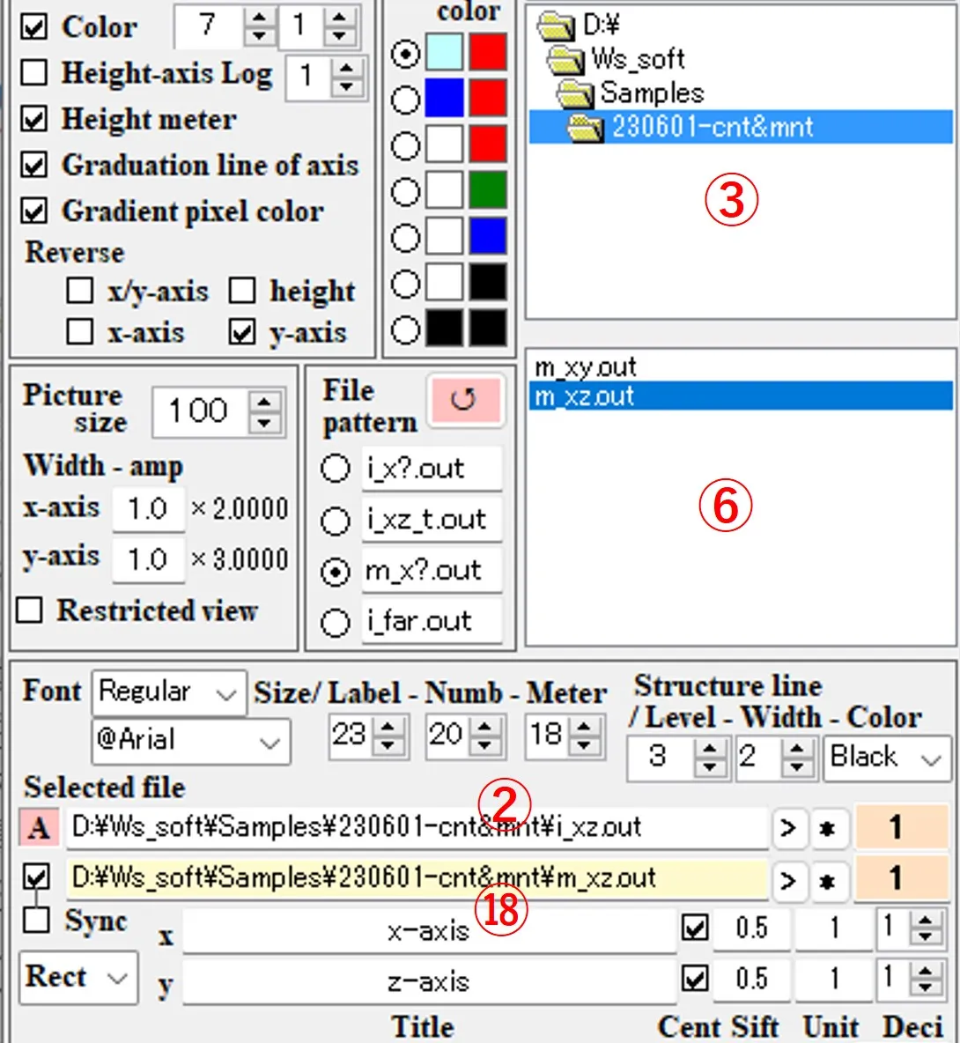Click the green color swatch
This screenshot has height=1043, width=960.
point(487,190)
